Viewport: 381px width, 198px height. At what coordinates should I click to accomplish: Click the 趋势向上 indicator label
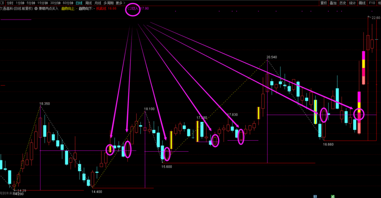(69, 9)
